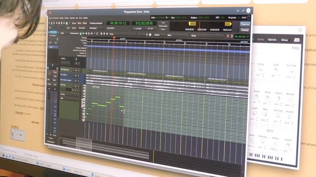Open the Доли grid type dropdown

(x=177, y=35)
